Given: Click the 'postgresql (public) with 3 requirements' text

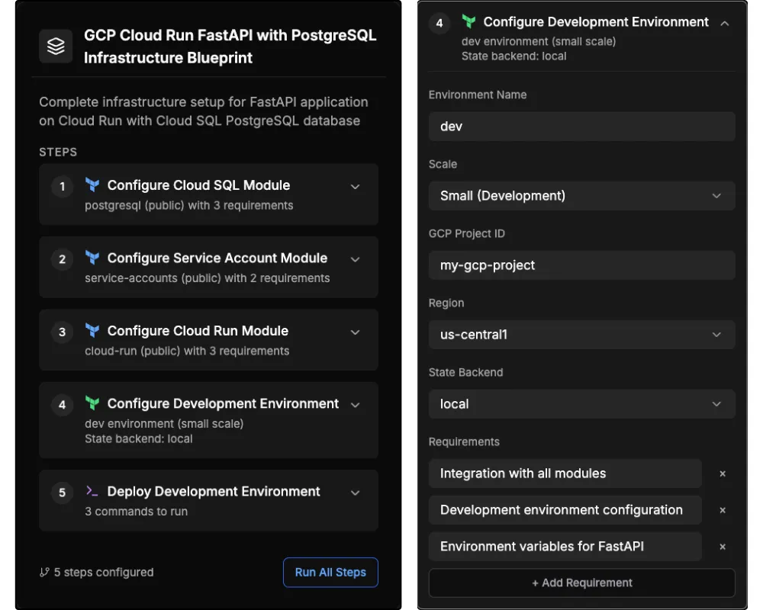Looking at the screenshot, I should click(188, 206).
